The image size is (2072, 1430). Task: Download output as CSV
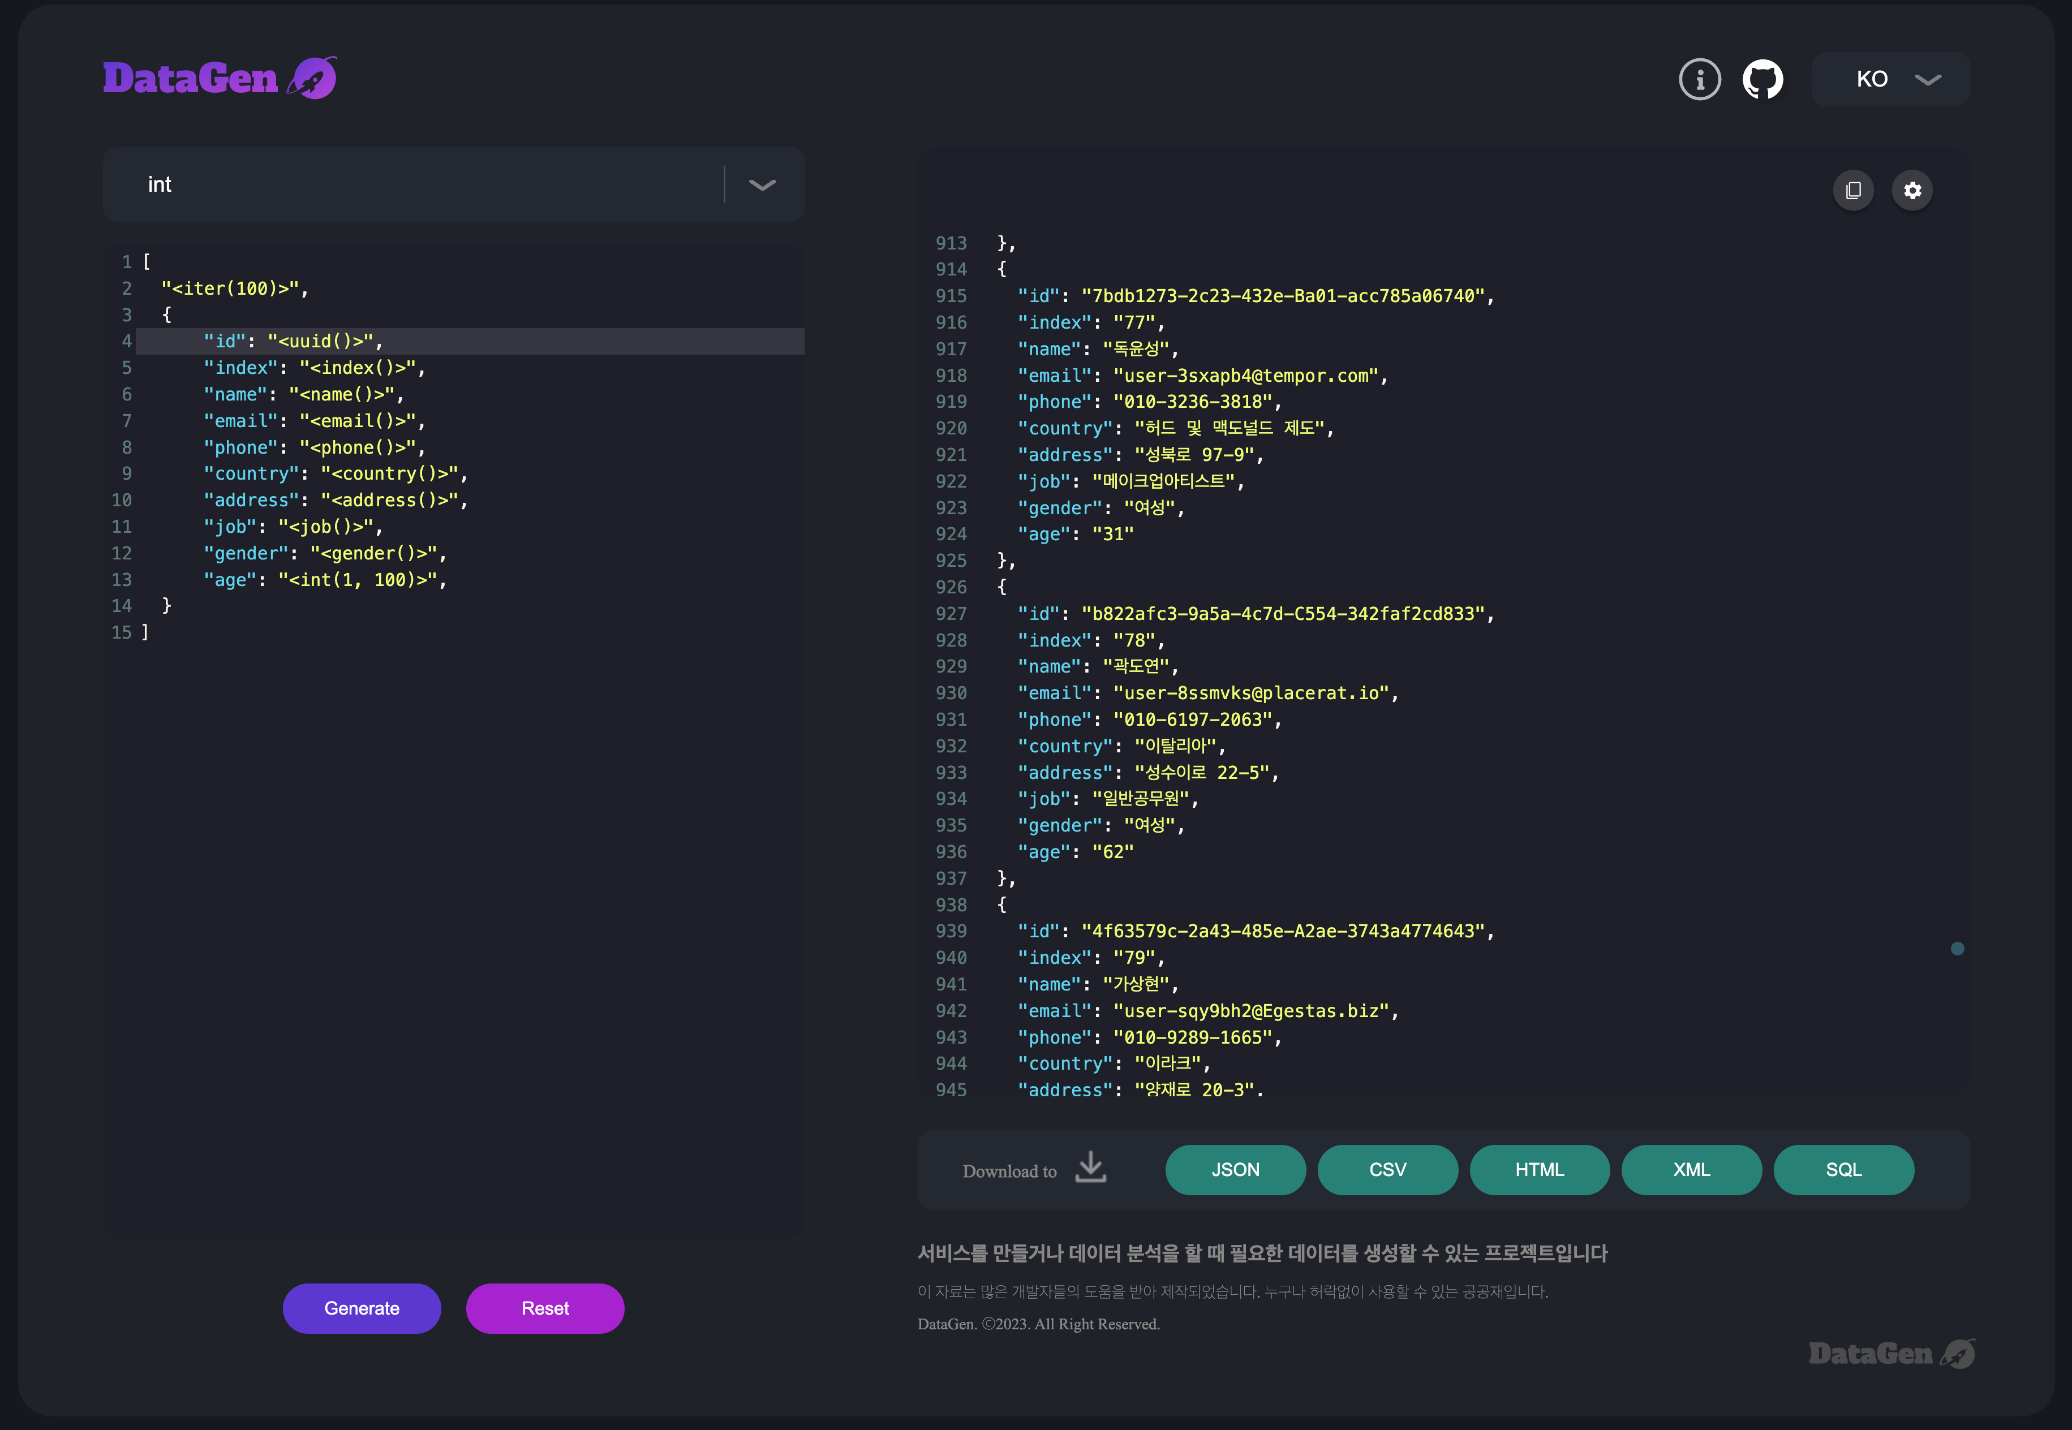coord(1387,1169)
